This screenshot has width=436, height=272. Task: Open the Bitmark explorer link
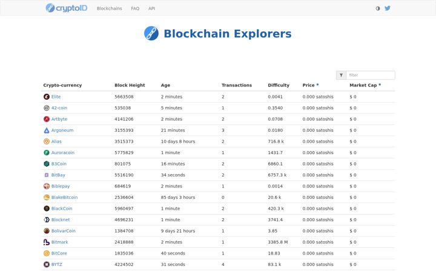click(x=59, y=242)
